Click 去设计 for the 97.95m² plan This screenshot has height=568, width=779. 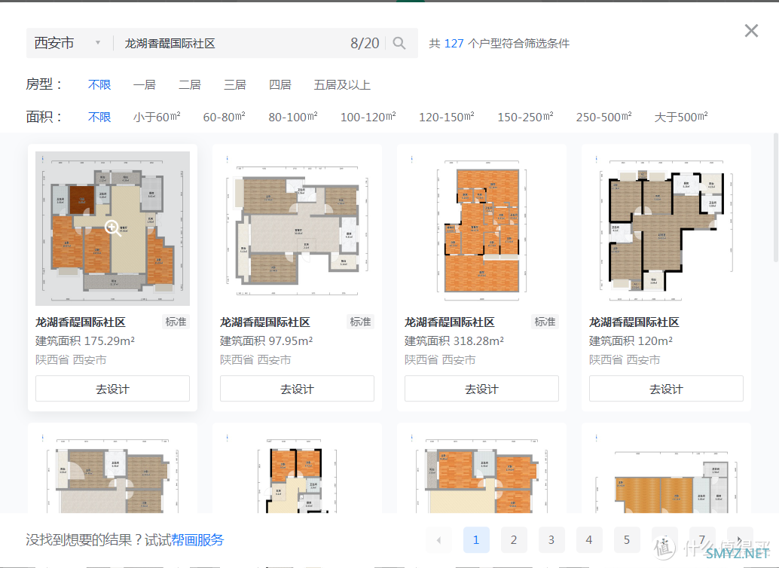[x=297, y=389]
